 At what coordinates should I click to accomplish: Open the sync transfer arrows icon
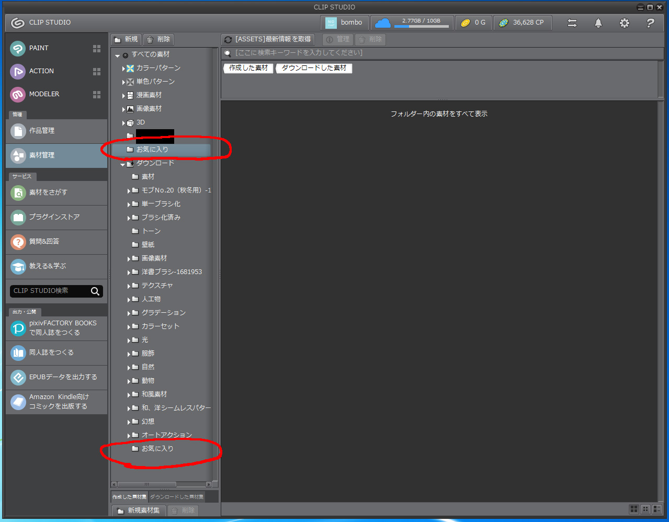572,23
